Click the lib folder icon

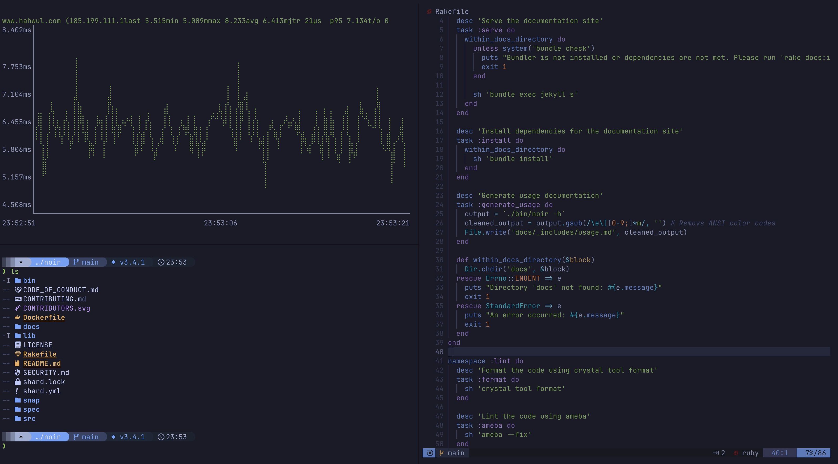click(18, 336)
